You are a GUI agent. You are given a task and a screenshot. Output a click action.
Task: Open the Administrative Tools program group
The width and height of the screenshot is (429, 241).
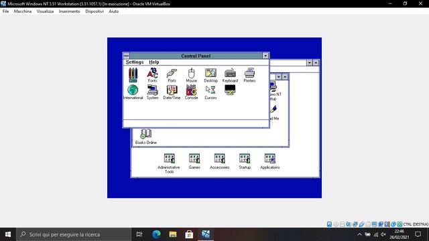(x=169, y=163)
